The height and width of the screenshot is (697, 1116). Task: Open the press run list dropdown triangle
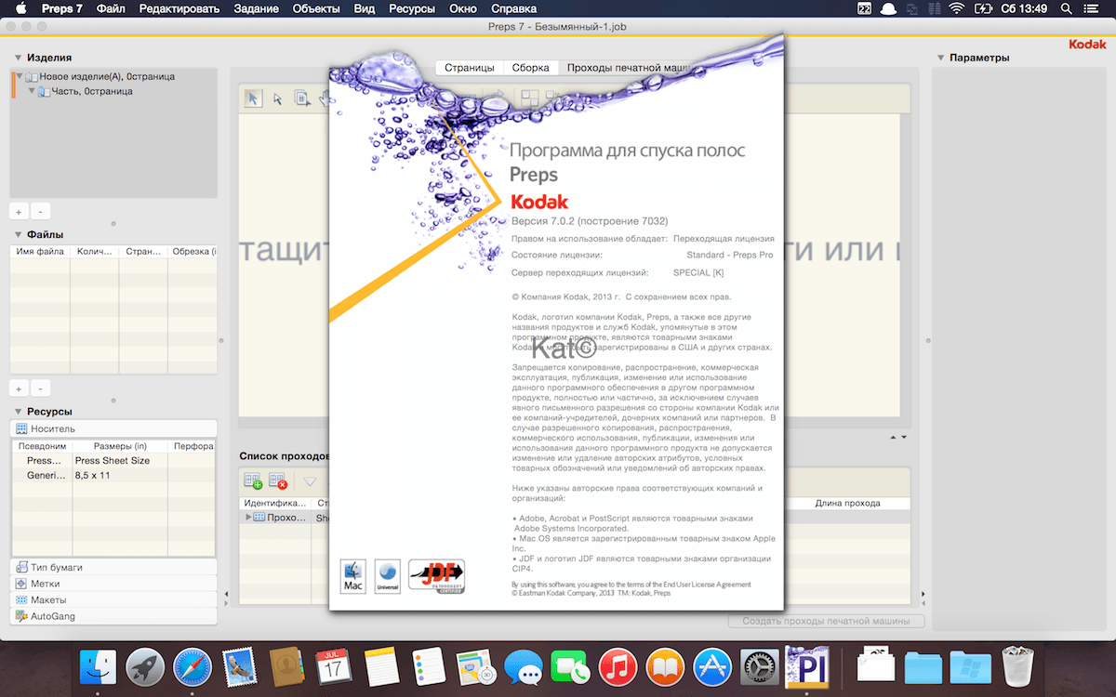tap(310, 482)
